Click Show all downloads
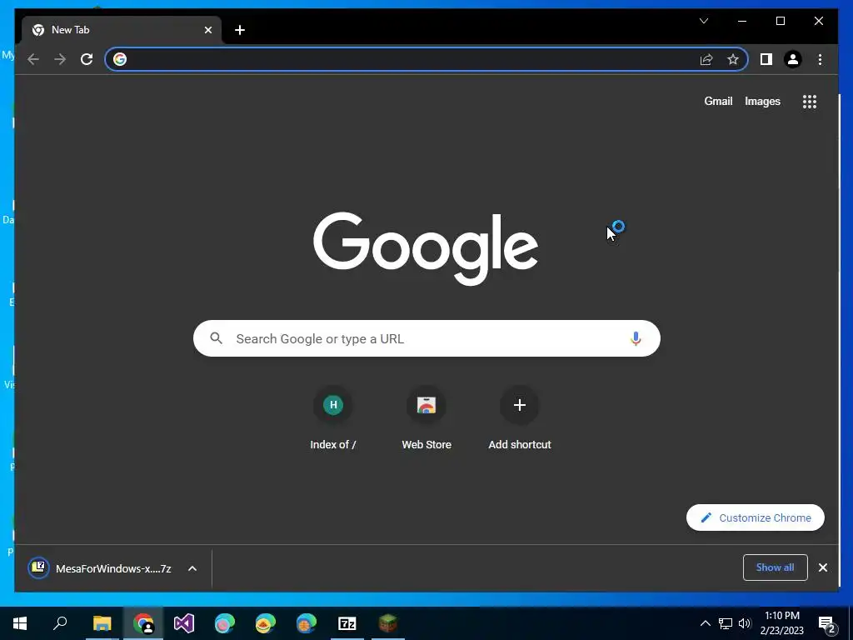Image resolution: width=853 pixels, height=640 pixels. coord(776,567)
